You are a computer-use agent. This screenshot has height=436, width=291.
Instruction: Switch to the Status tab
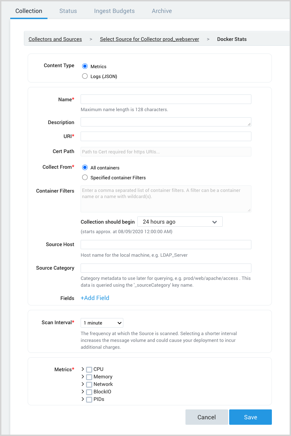68,11
